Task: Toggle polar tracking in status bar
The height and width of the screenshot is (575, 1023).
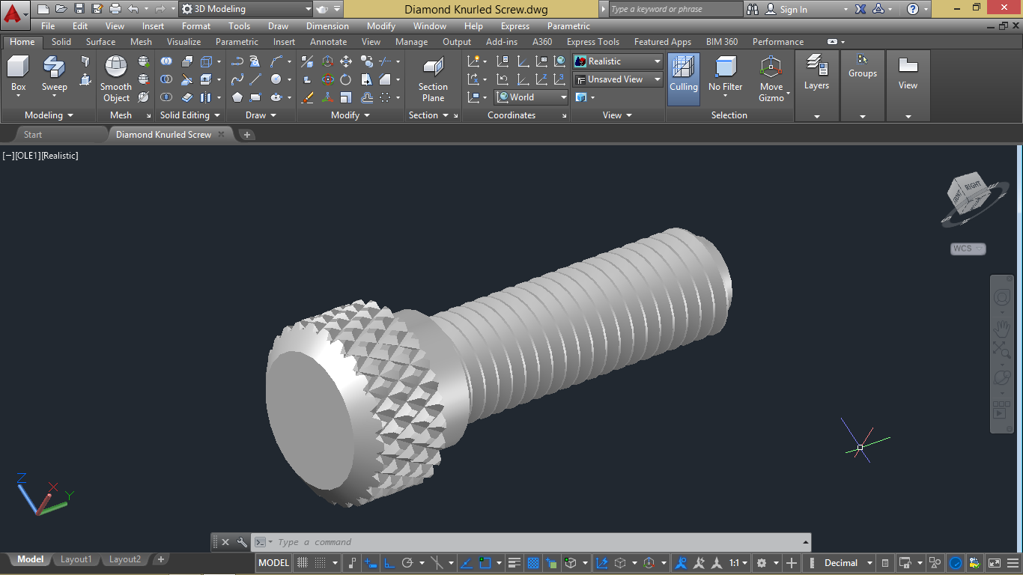Action: click(x=407, y=562)
